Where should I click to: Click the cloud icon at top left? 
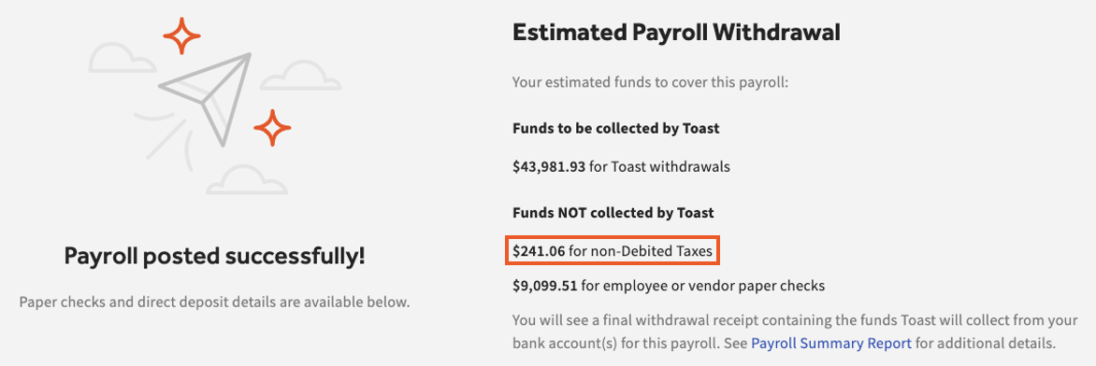click(123, 57)
